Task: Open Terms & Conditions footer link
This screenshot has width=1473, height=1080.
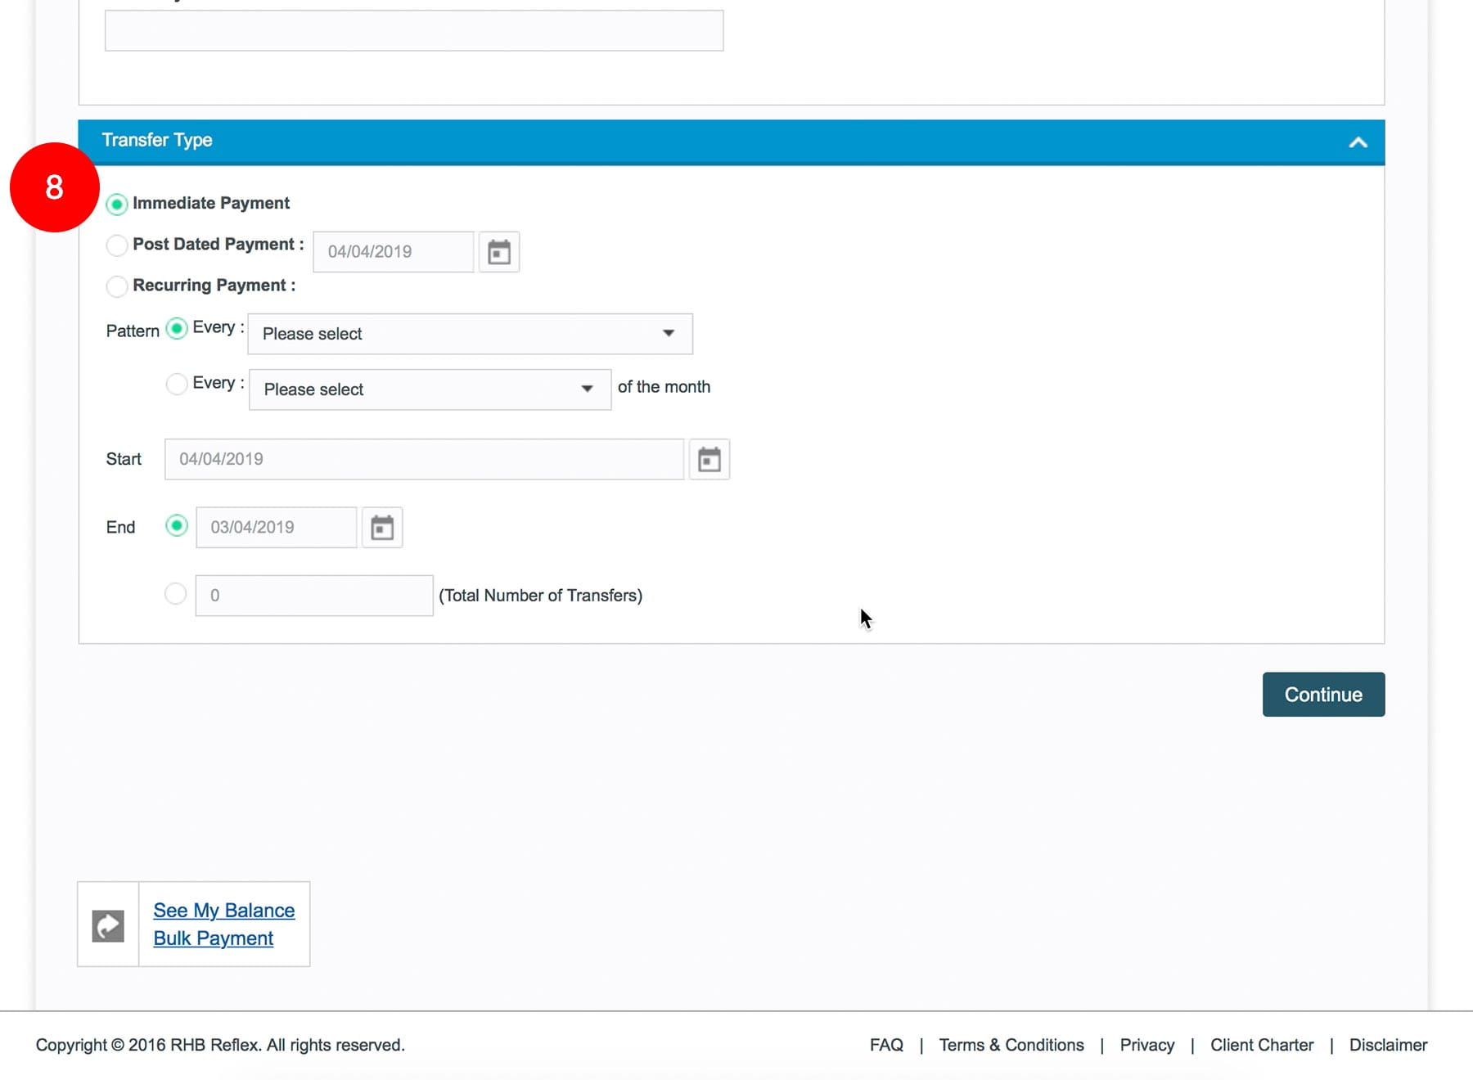Action: [1011, 1045]
